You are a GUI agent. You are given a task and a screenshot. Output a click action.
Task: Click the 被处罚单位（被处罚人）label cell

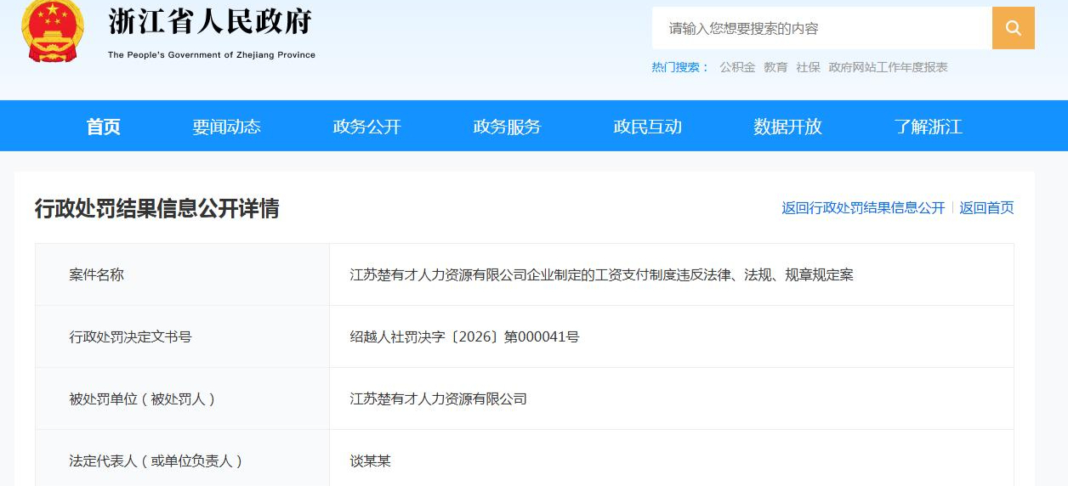182,398
